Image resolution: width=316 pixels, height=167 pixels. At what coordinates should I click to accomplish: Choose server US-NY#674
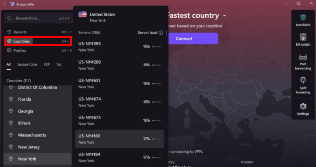tap(120, 102)
